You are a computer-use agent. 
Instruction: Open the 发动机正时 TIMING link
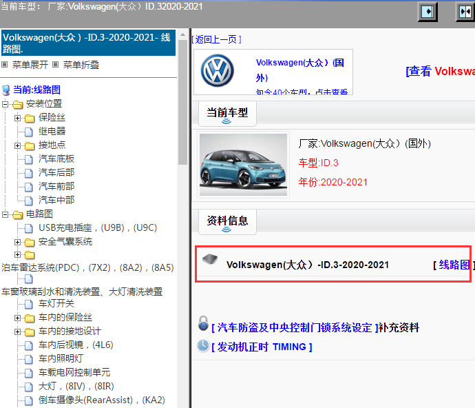[262, 347]
